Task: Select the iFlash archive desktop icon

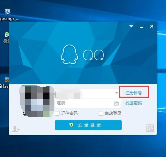Action: tap(7, 80)
